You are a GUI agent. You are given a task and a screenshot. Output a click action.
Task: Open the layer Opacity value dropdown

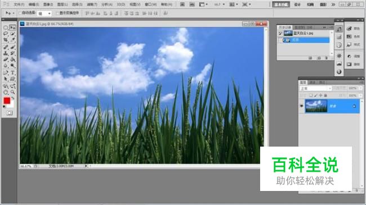point(361,88)
